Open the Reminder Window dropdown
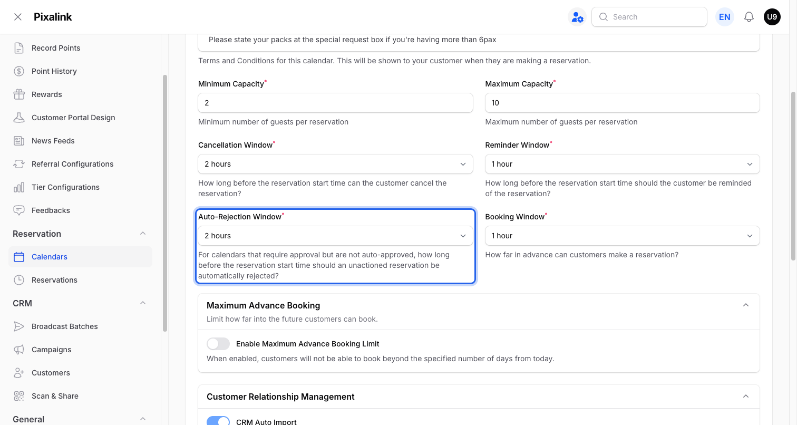Screen dimensions: 797x425 pos(622,164)
